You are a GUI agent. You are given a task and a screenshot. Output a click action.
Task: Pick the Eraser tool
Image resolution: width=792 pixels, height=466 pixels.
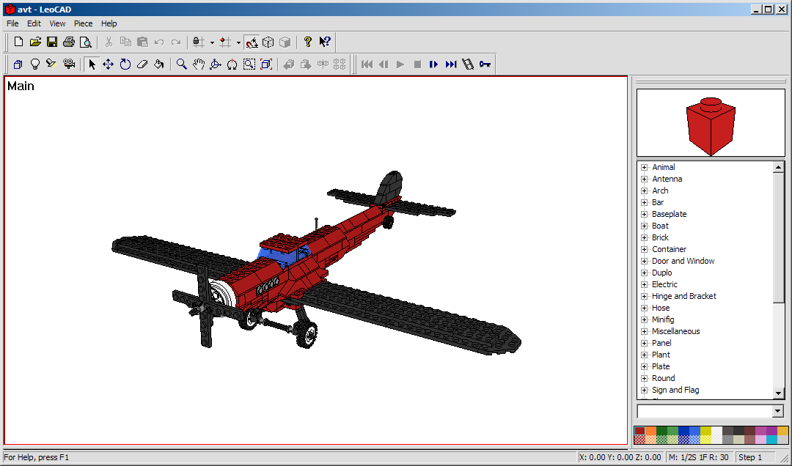coord(142,64)
